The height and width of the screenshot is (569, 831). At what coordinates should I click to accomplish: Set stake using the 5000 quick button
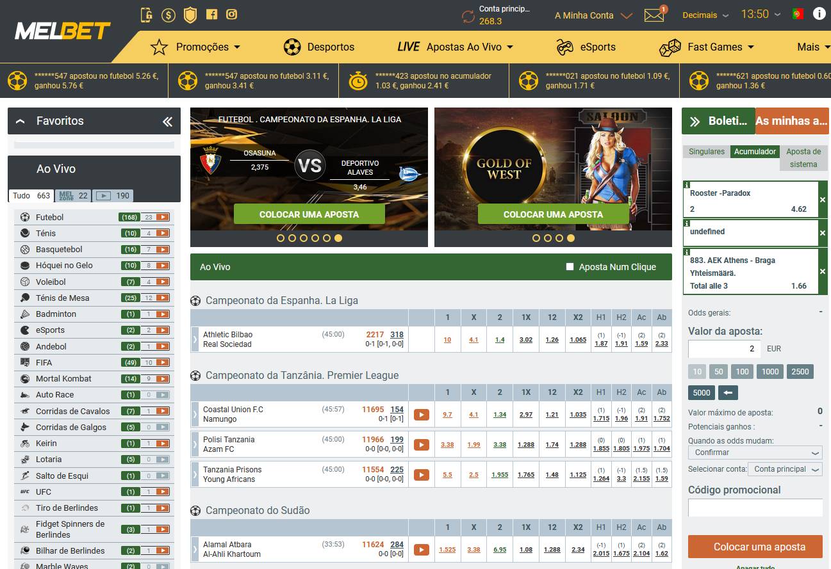(x=702, y=392)
